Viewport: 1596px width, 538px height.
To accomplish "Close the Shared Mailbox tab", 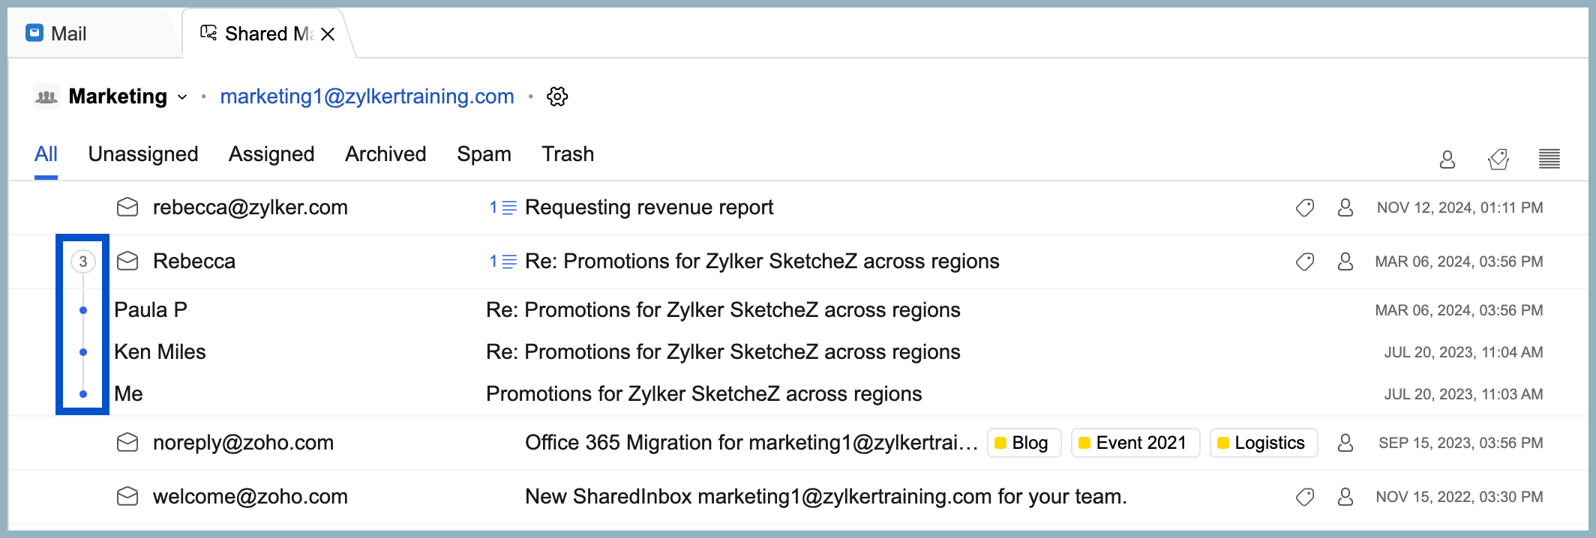I will [x=328, y=34].
